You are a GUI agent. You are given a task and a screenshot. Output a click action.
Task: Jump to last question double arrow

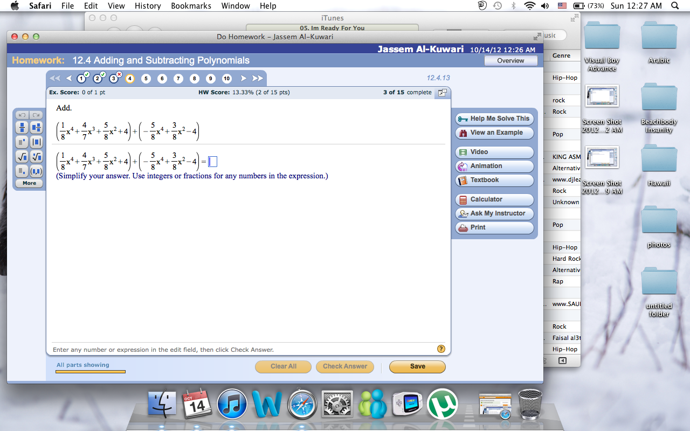[258, 79]
